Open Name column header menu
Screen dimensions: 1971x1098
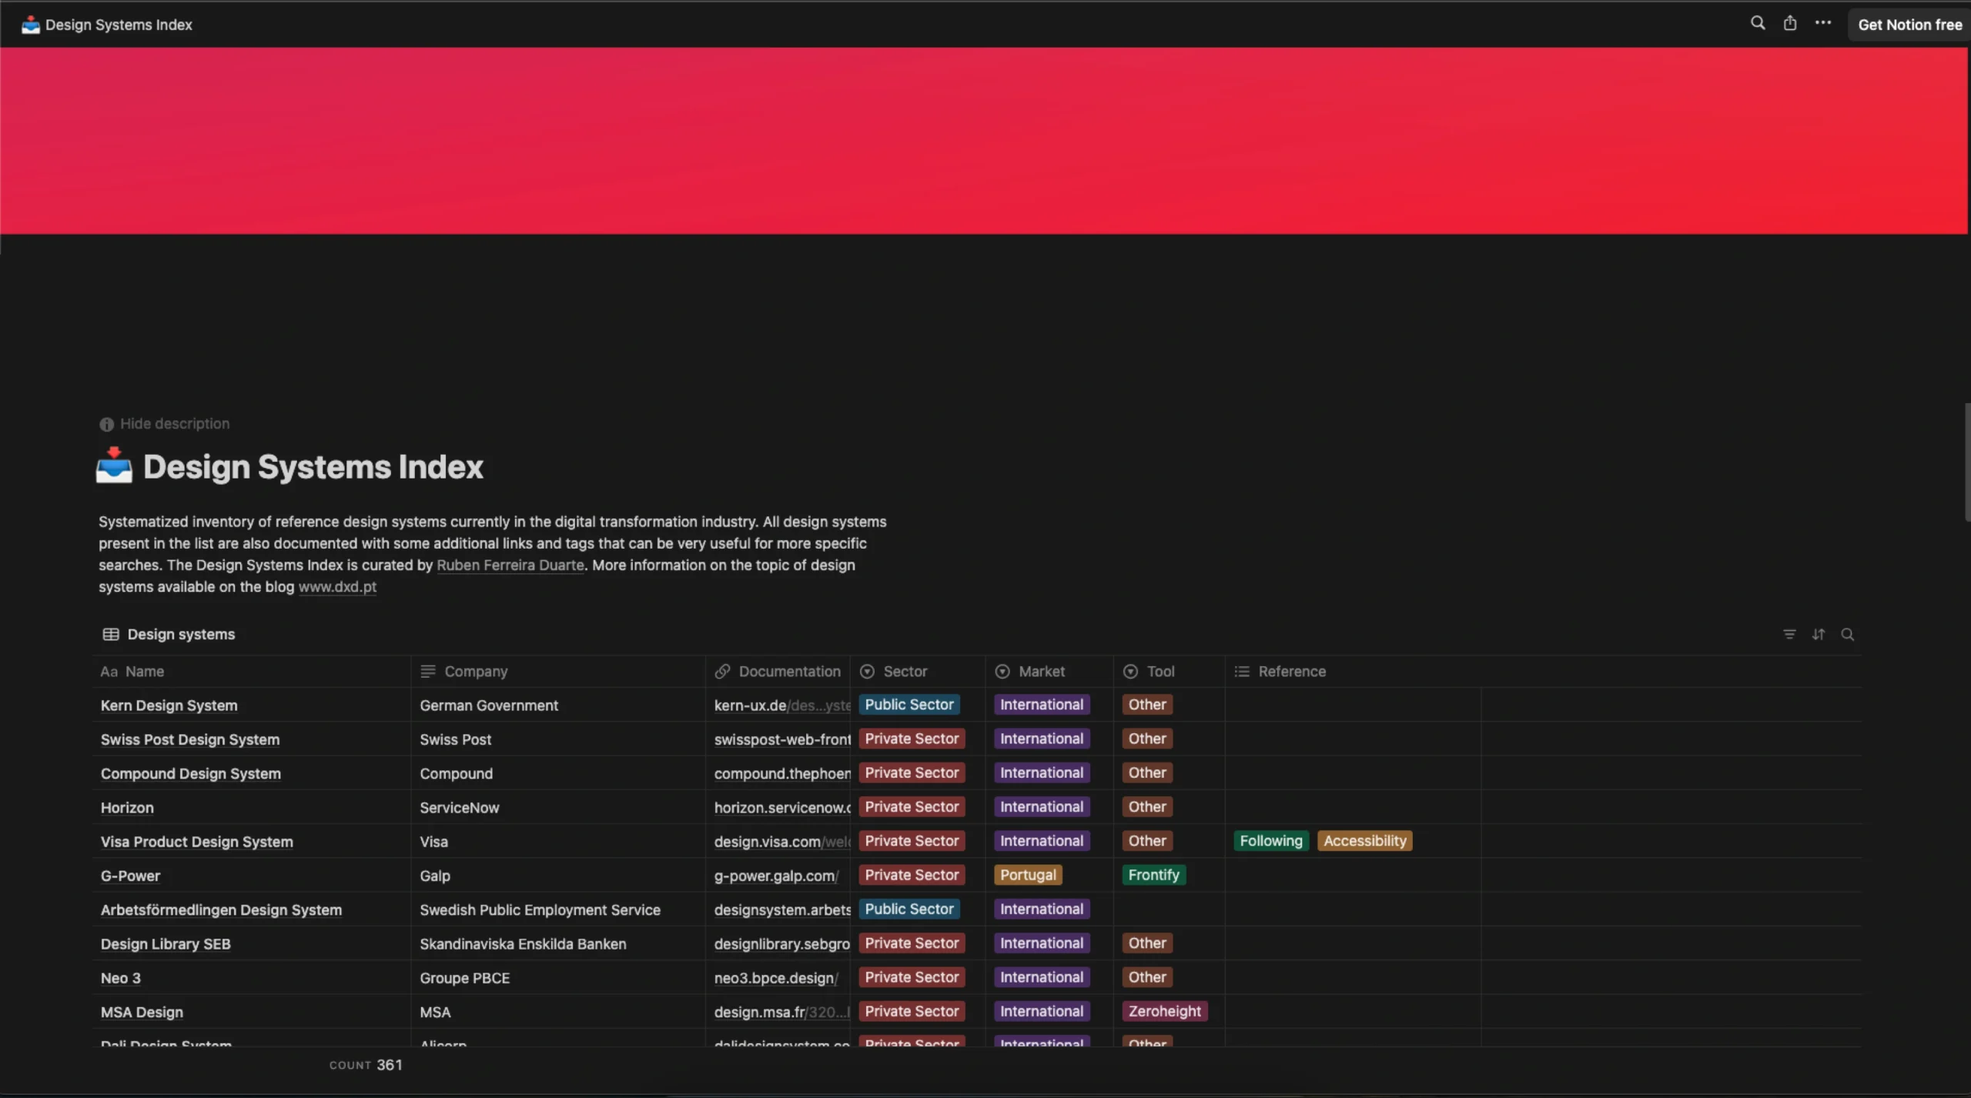tap(252, 671)
